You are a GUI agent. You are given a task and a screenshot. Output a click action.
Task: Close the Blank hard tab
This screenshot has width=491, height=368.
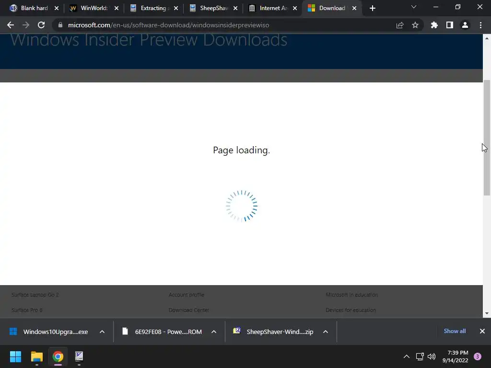click(57, 8)
